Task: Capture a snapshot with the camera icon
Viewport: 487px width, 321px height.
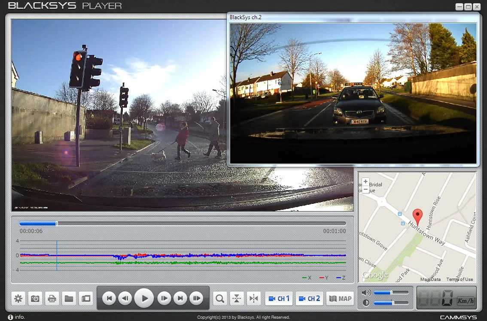Action: point(35,299)
